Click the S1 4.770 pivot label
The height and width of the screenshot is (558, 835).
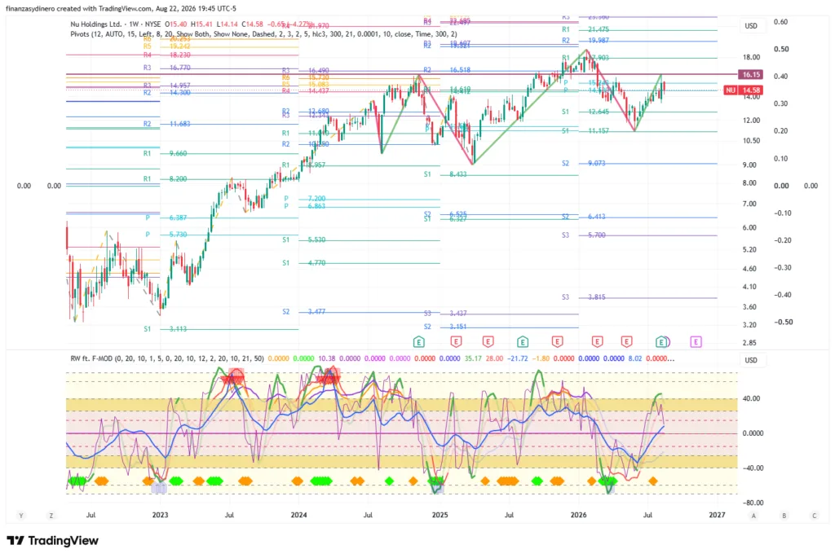pyautogui.click(x=303, y=263)
